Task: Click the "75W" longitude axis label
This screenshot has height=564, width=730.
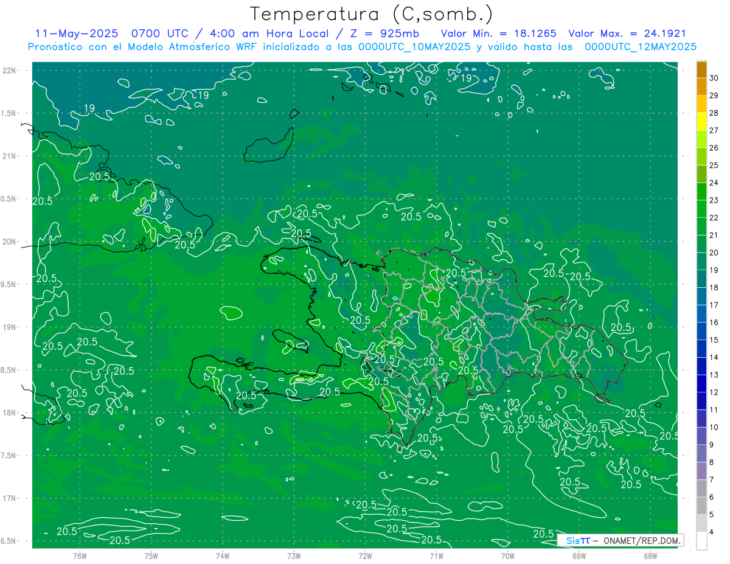Action: point(151,556)
